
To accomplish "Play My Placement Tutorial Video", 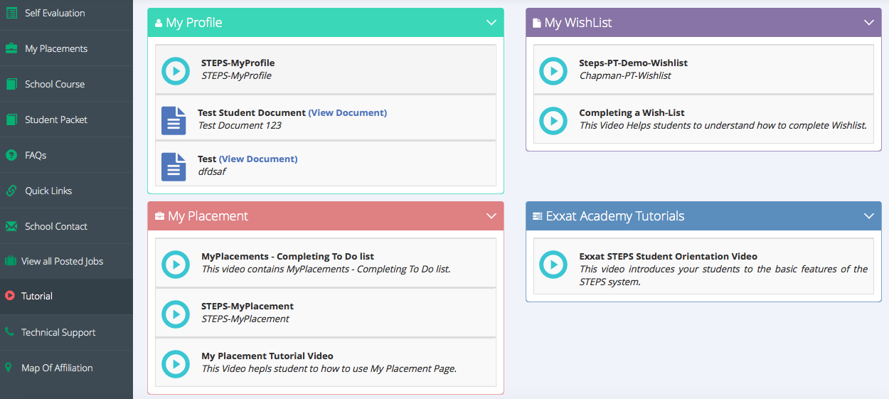I will click(176, 363).
